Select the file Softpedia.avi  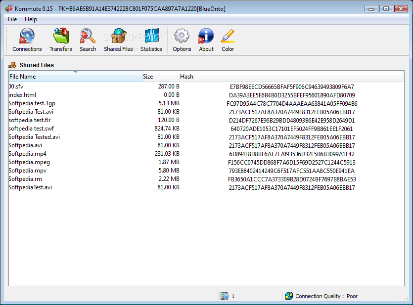click(x=25, y=145)
